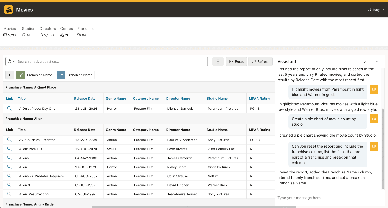Click the Studio Name column header

coord(218,99)
